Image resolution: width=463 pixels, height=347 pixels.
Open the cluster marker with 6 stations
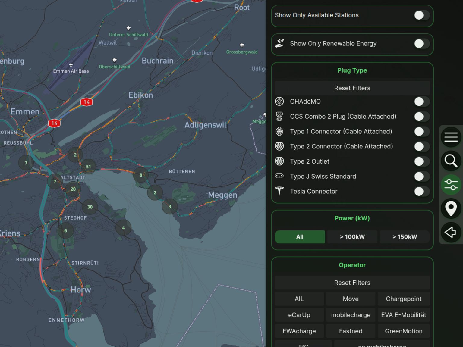point(65,231)
